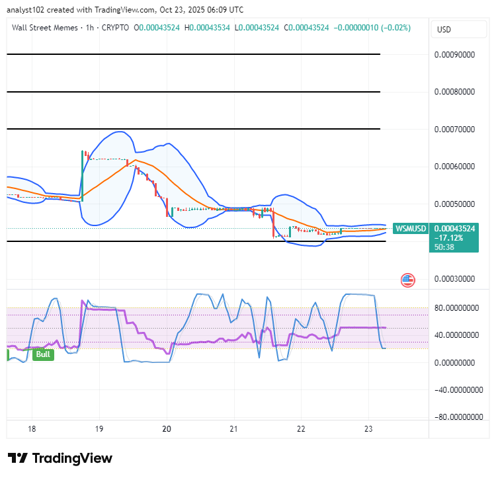
Task: Click the open price value O0.00043524
Action: pos(157,28)
